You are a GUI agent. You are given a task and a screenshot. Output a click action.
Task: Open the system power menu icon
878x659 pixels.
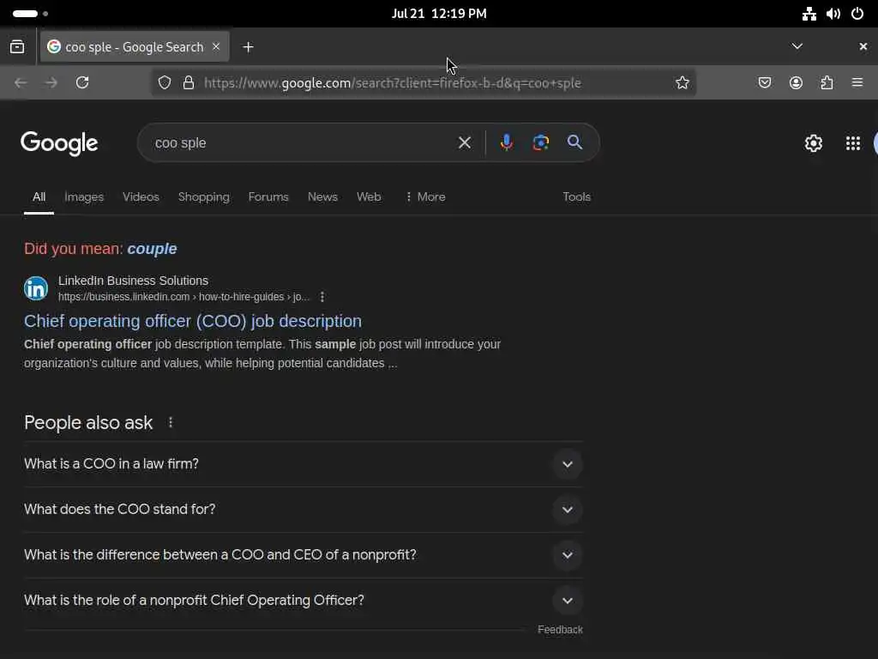(857, 14)
